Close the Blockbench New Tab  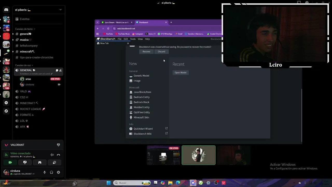click(x=128, y=43)
